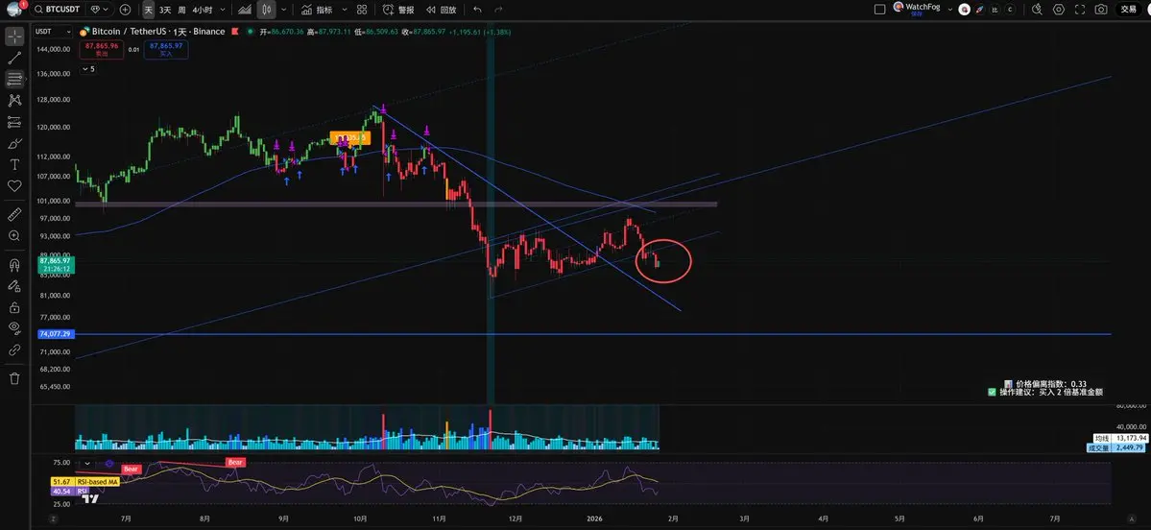Expand the collapsed indicator legend showing 5

point(87,69)
